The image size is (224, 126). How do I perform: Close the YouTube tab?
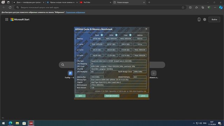[x=111, y=2]
